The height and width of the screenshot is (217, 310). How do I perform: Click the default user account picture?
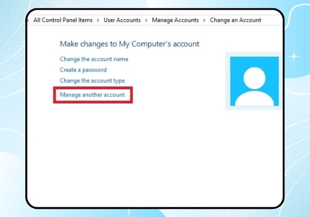pos(254,81)
